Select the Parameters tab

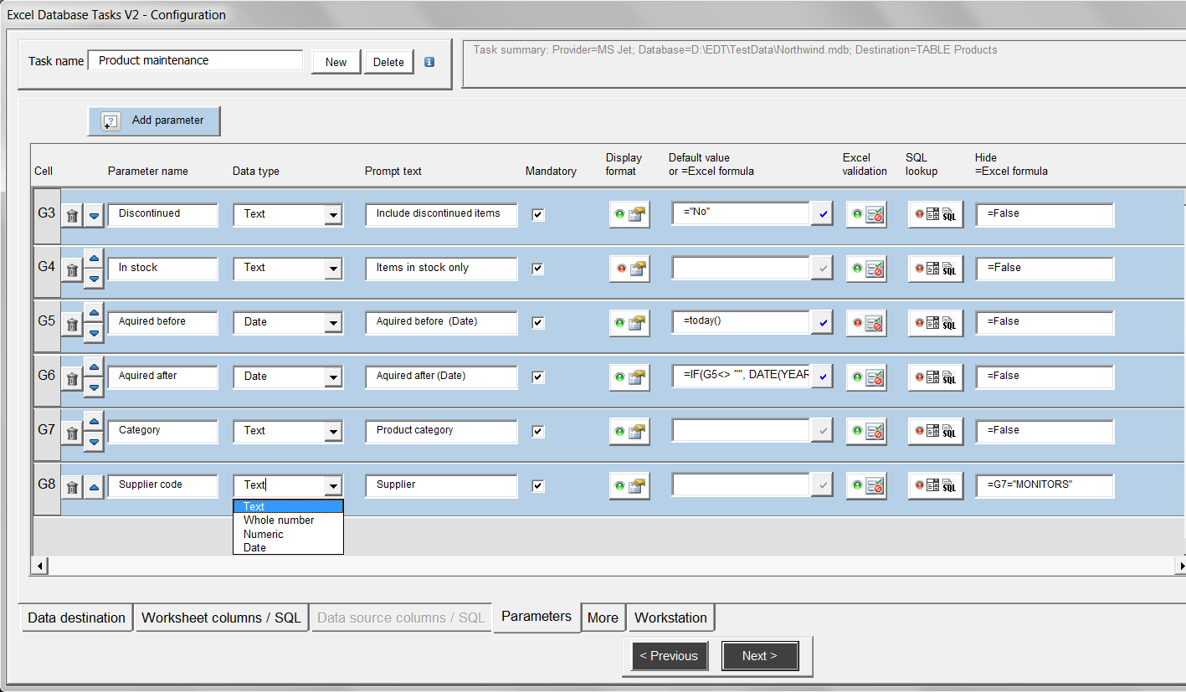[x=537, y=617]
